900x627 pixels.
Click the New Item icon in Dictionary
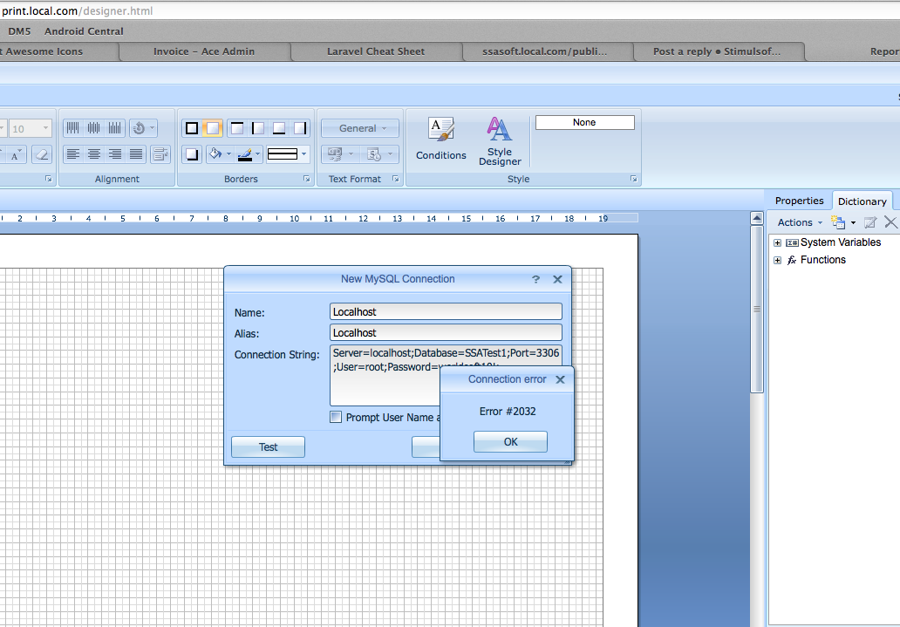pyautogui.click(x=839, y=222)
